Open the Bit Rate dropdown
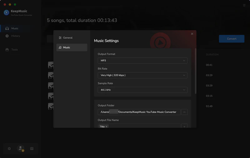Screen dimensions: 250x158 [142, 75]
